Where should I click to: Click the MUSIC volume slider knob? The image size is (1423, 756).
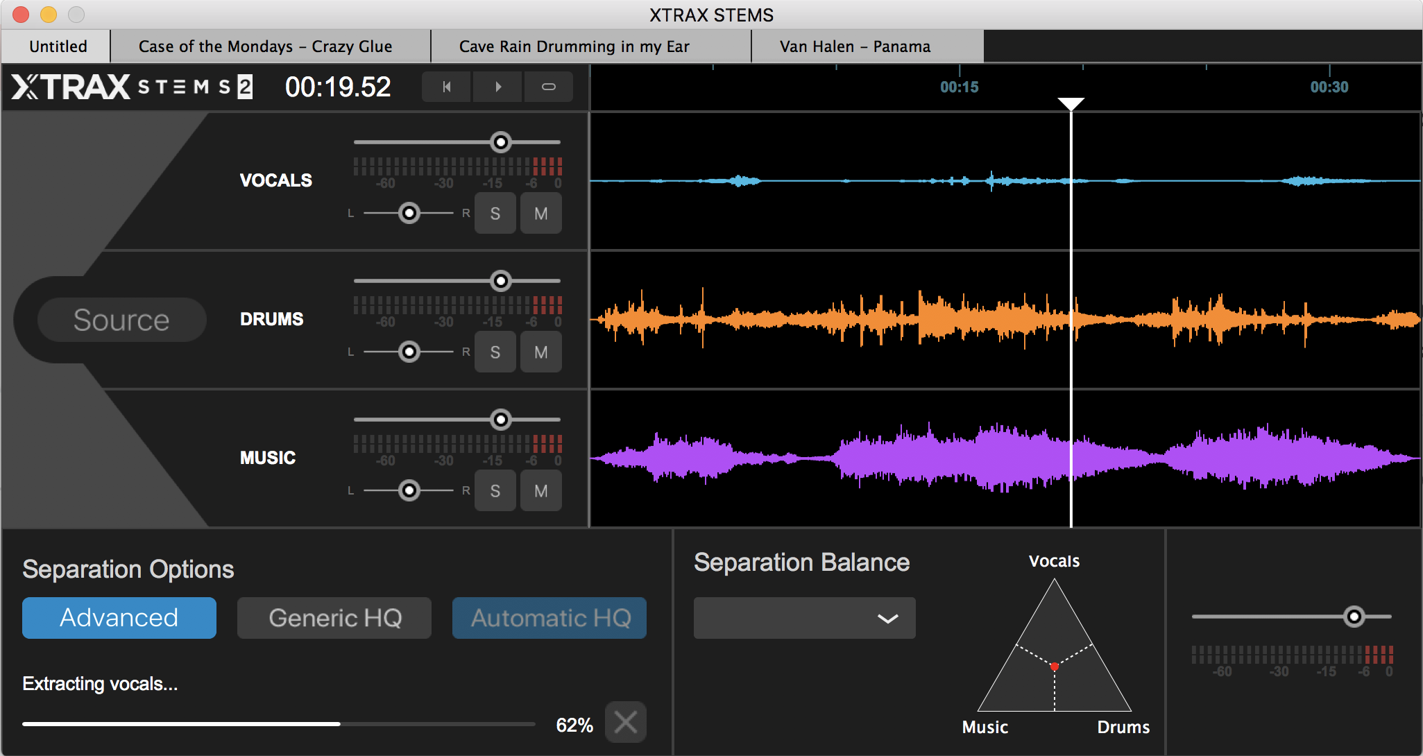[500, 420]
